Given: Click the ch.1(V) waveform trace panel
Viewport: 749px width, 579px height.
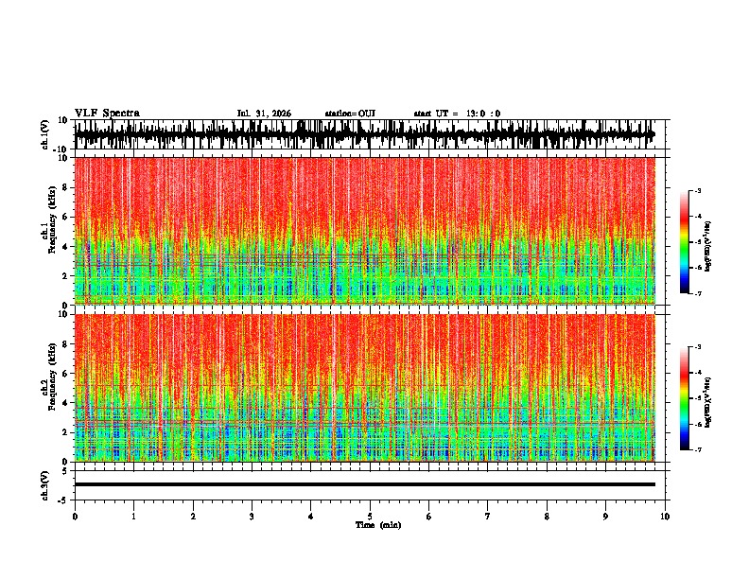Looking at the screenshot, I should [x=372, y=134].
